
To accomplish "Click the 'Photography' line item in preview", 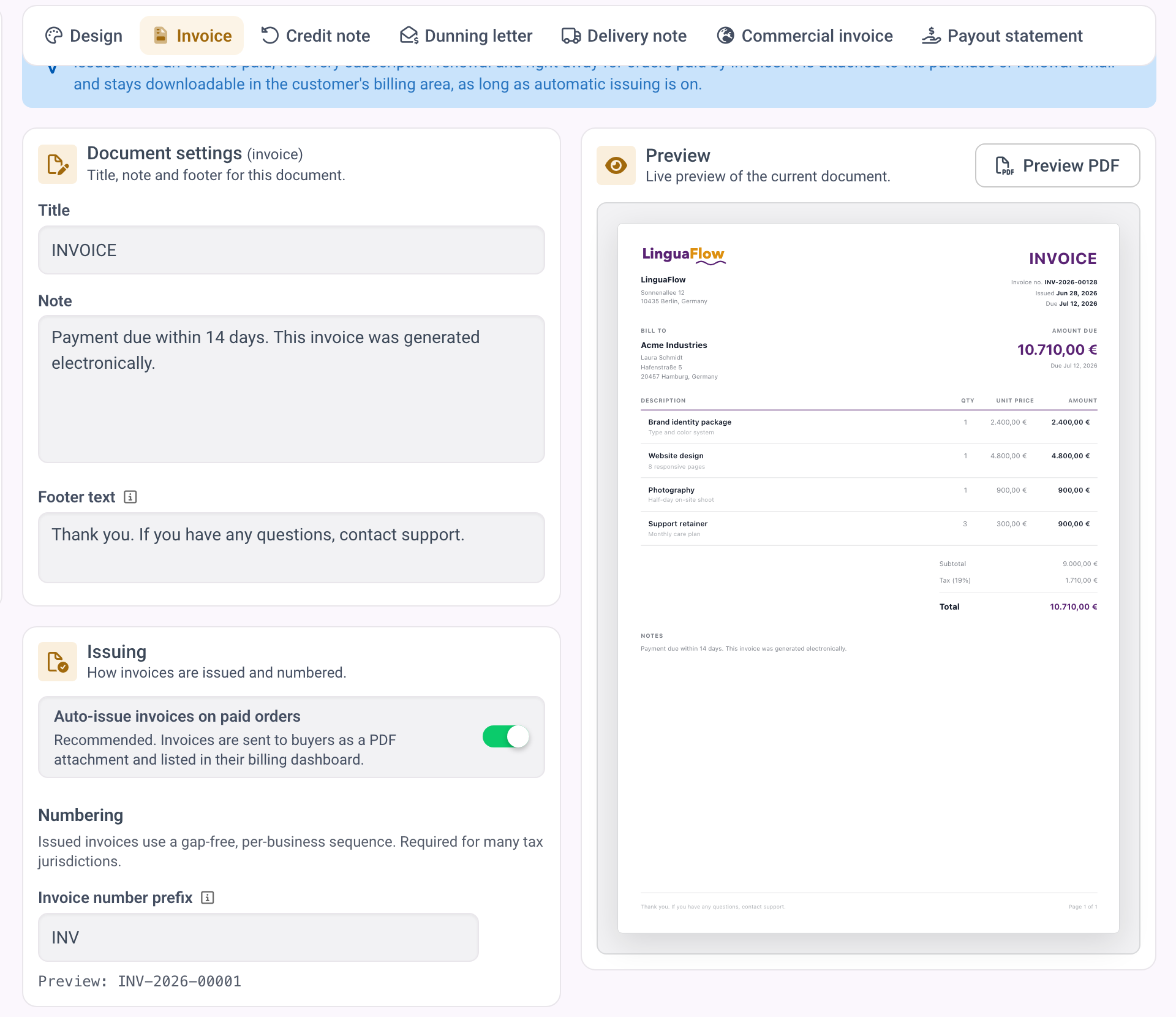I will [671, 490].
